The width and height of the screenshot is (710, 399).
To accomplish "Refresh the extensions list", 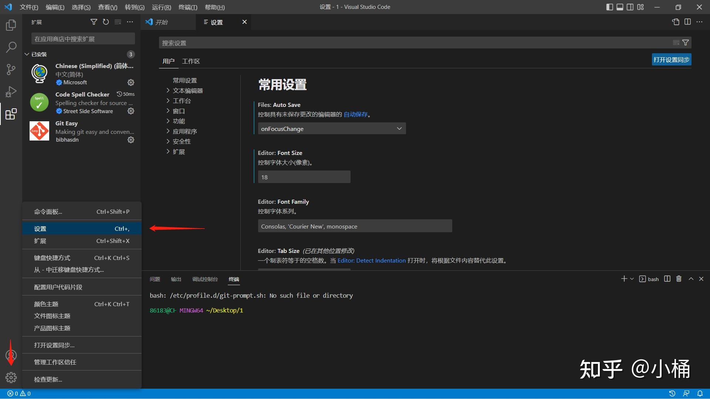I will click(105, 22).
